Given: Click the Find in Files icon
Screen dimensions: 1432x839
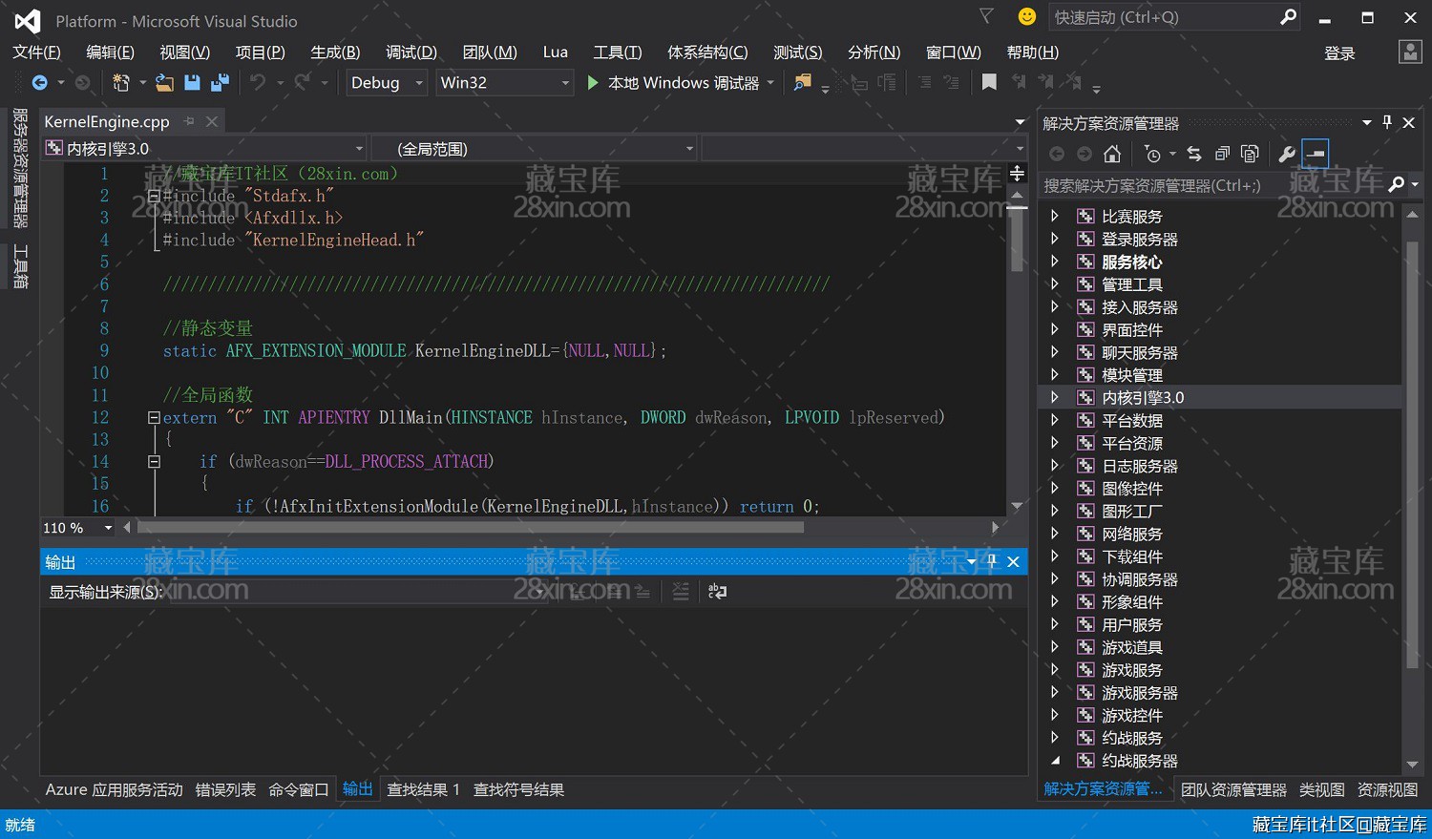Looking at the screenshot, I should point(802,83).
